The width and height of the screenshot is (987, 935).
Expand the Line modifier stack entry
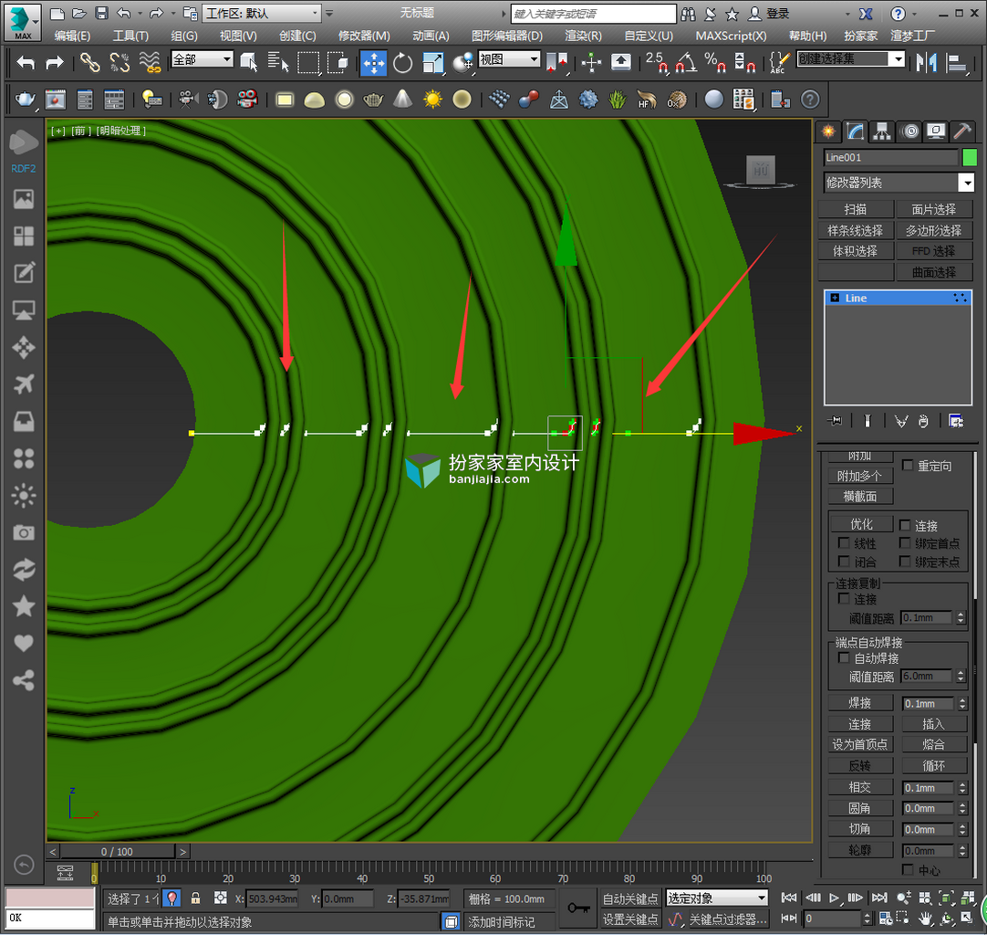click(835, 298)
